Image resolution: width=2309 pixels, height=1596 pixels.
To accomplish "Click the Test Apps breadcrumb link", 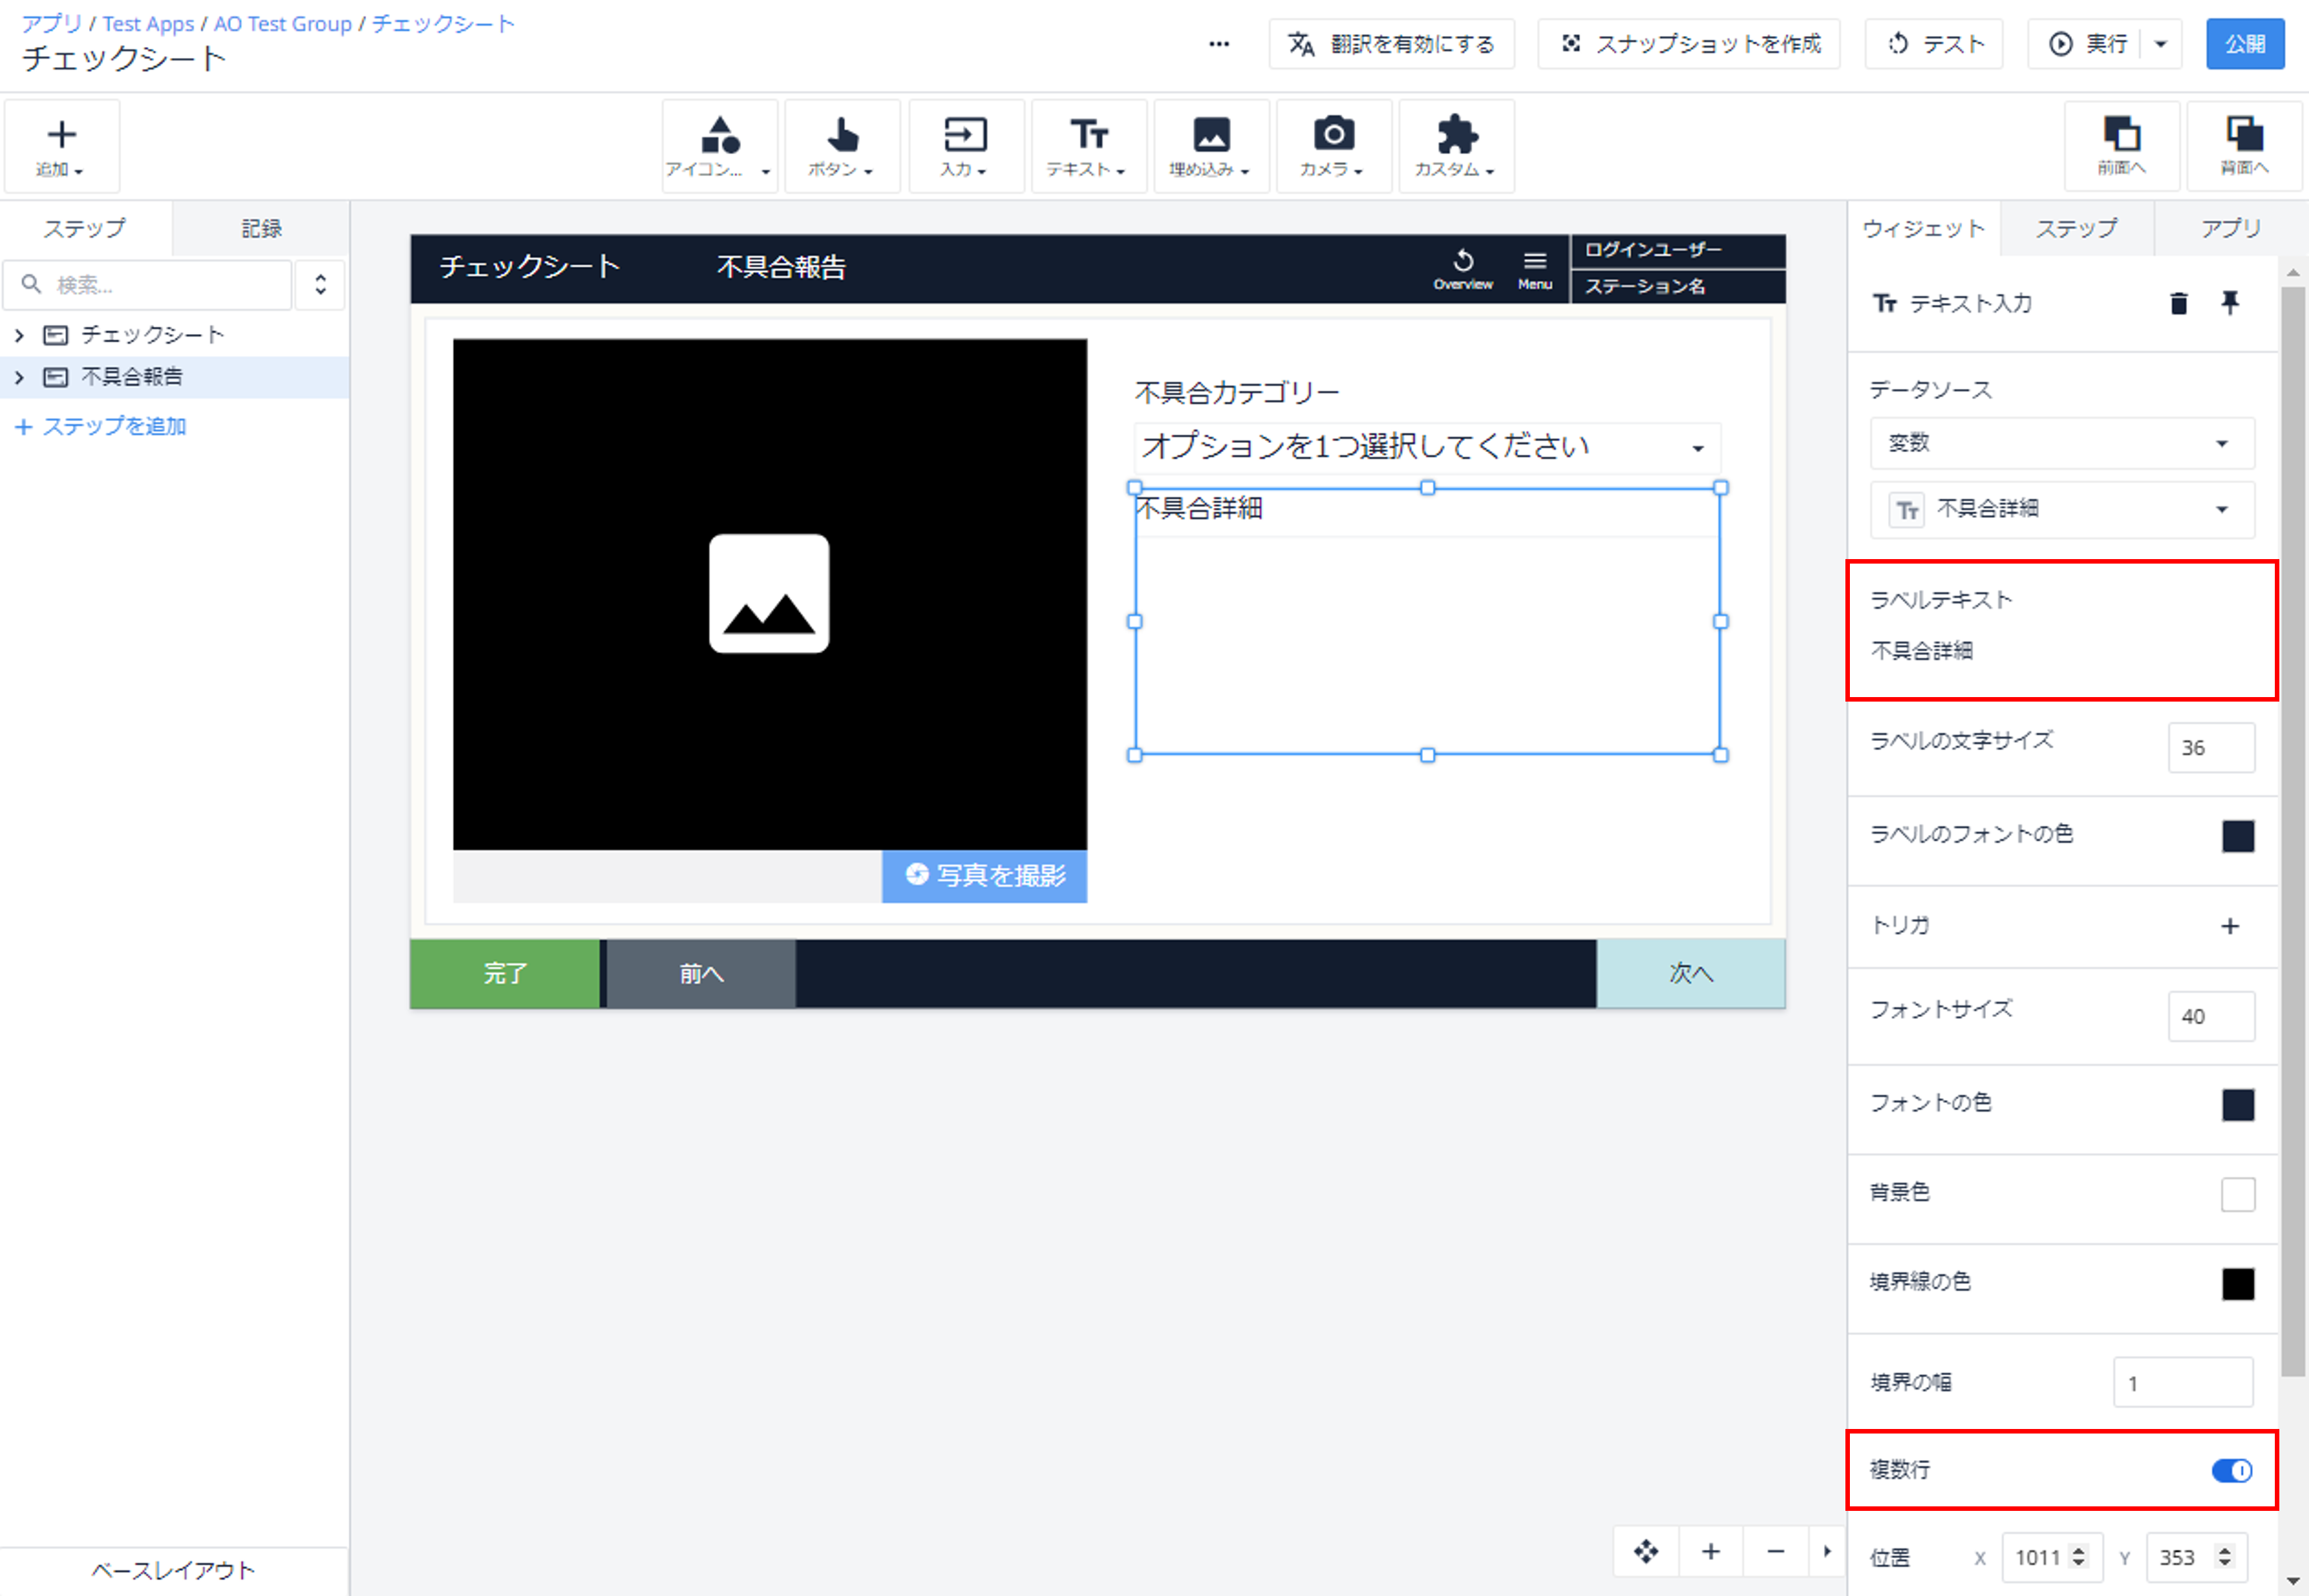I will click(x=148, y=24).
